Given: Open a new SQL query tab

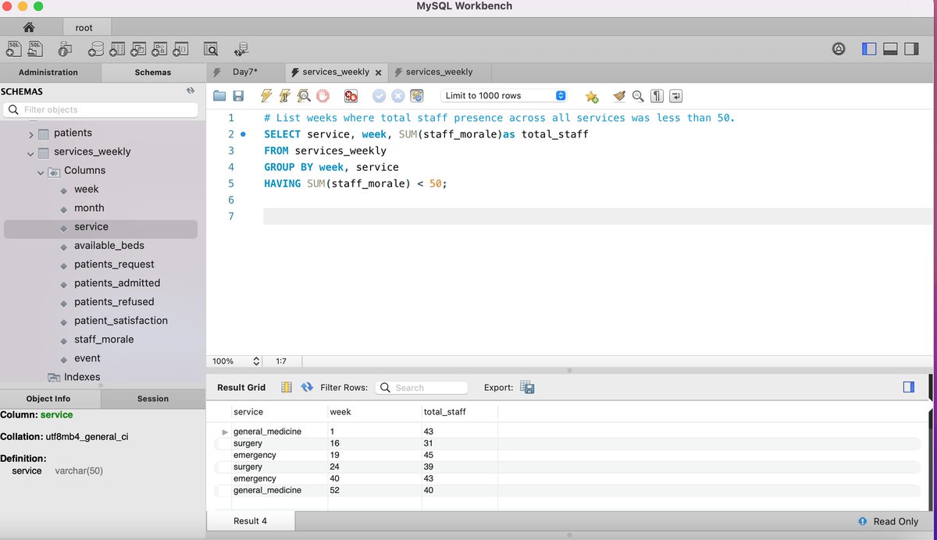Looking at the screenshot, I should (13, 48).
